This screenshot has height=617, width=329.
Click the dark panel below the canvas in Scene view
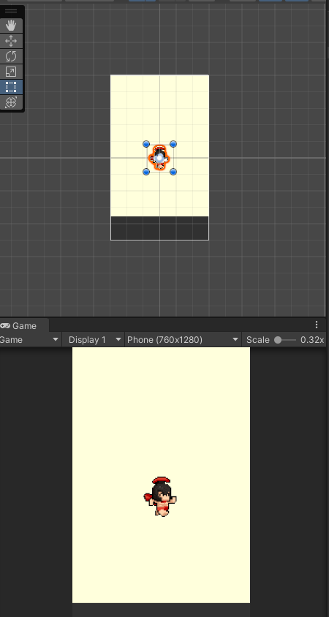pos(159,228)
